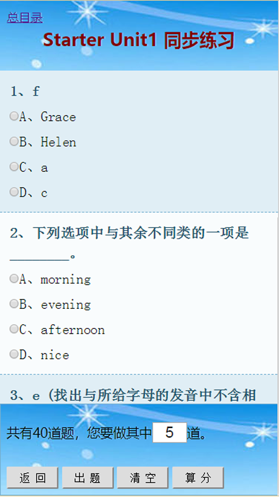Open the 总目录 link
This screenshot has width=279, height=497.
25,18
